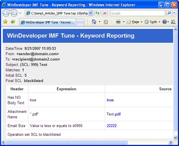The width and height of the screenshot is (179, 146).
Task: Expand the Print options dropdown arrow
Action: 124,22
